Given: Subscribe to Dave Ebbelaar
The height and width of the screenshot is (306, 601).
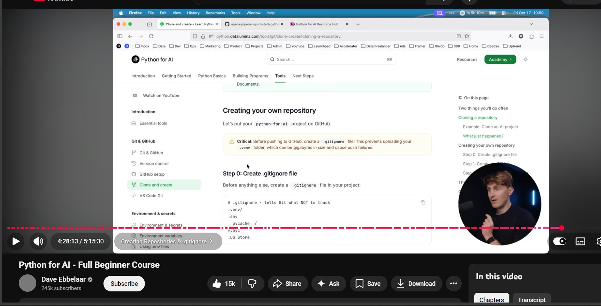Looking at the screenshot, I should tap(124, 284).
